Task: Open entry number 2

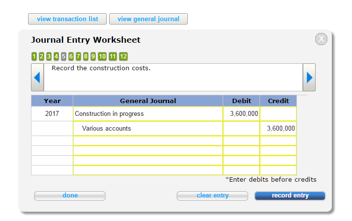Action: tap(41, 56)
